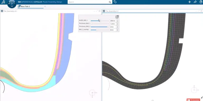
Task: Click the Thickness_Belt_1 parameter label
Action: pos(84,23)
